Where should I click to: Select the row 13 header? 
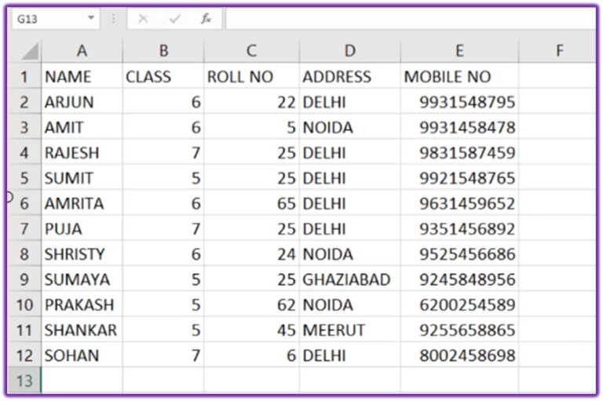click(24, 381)
